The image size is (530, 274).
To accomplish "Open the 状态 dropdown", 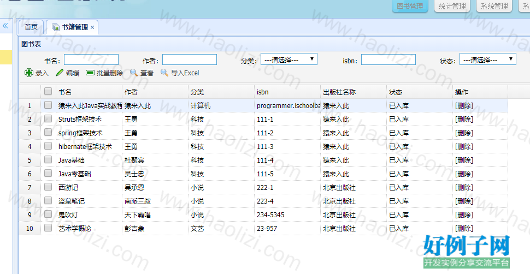I will click(x=488, y=59).
